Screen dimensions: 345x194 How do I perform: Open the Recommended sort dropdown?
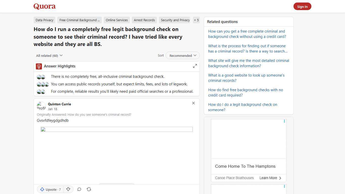click(182, 55)
